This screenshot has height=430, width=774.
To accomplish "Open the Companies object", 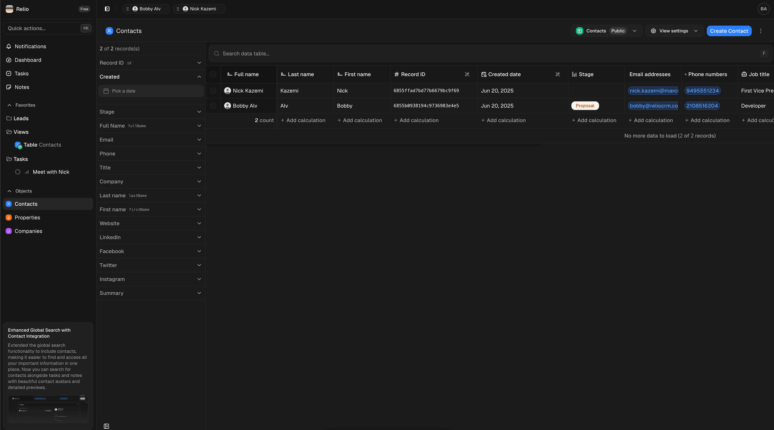I will (28, 231).
